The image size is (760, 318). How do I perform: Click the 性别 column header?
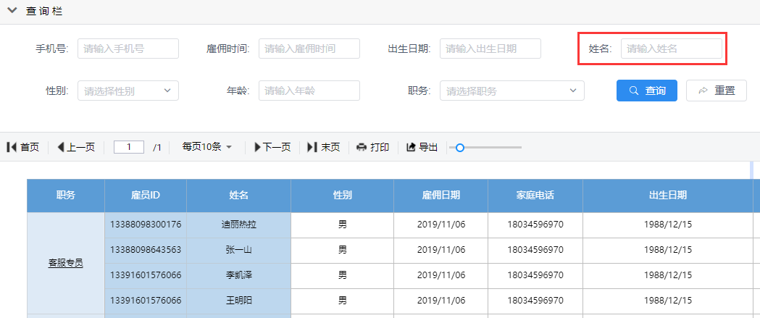pyautogui.click(x=342, y=196)
